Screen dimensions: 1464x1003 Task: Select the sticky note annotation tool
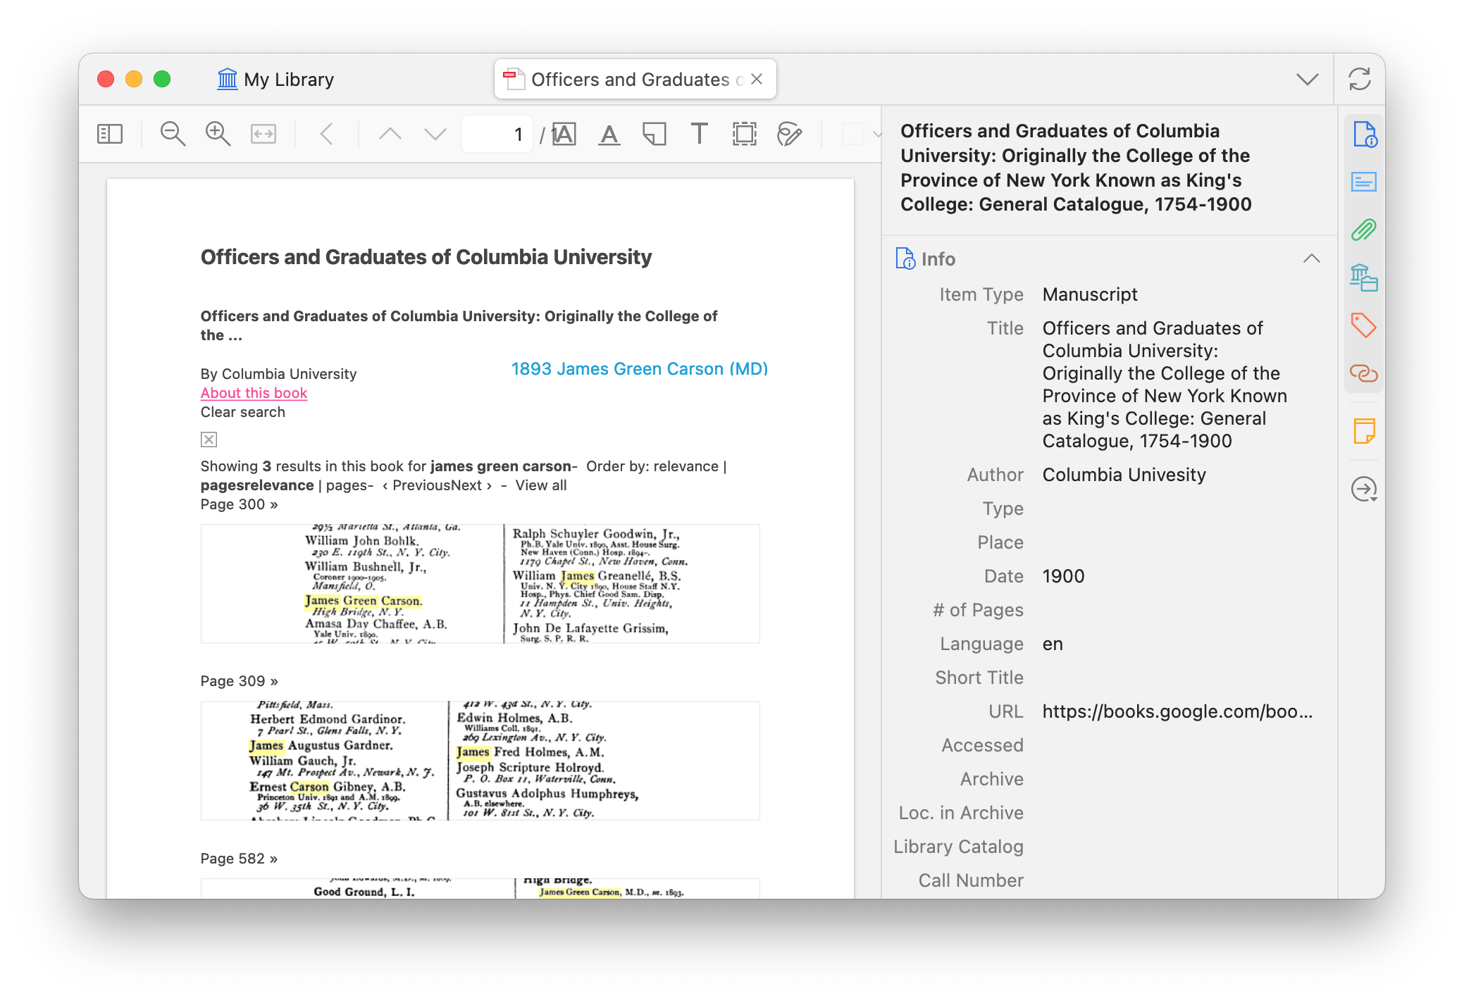(655, 134)
